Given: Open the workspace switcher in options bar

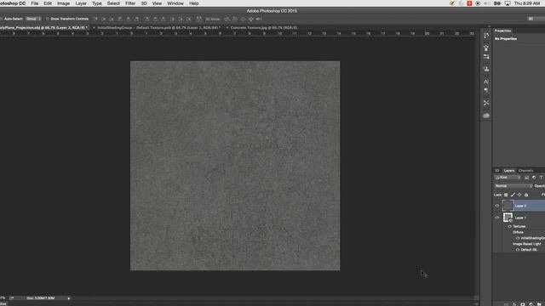Looking at the screenshot, I should 536,19.
